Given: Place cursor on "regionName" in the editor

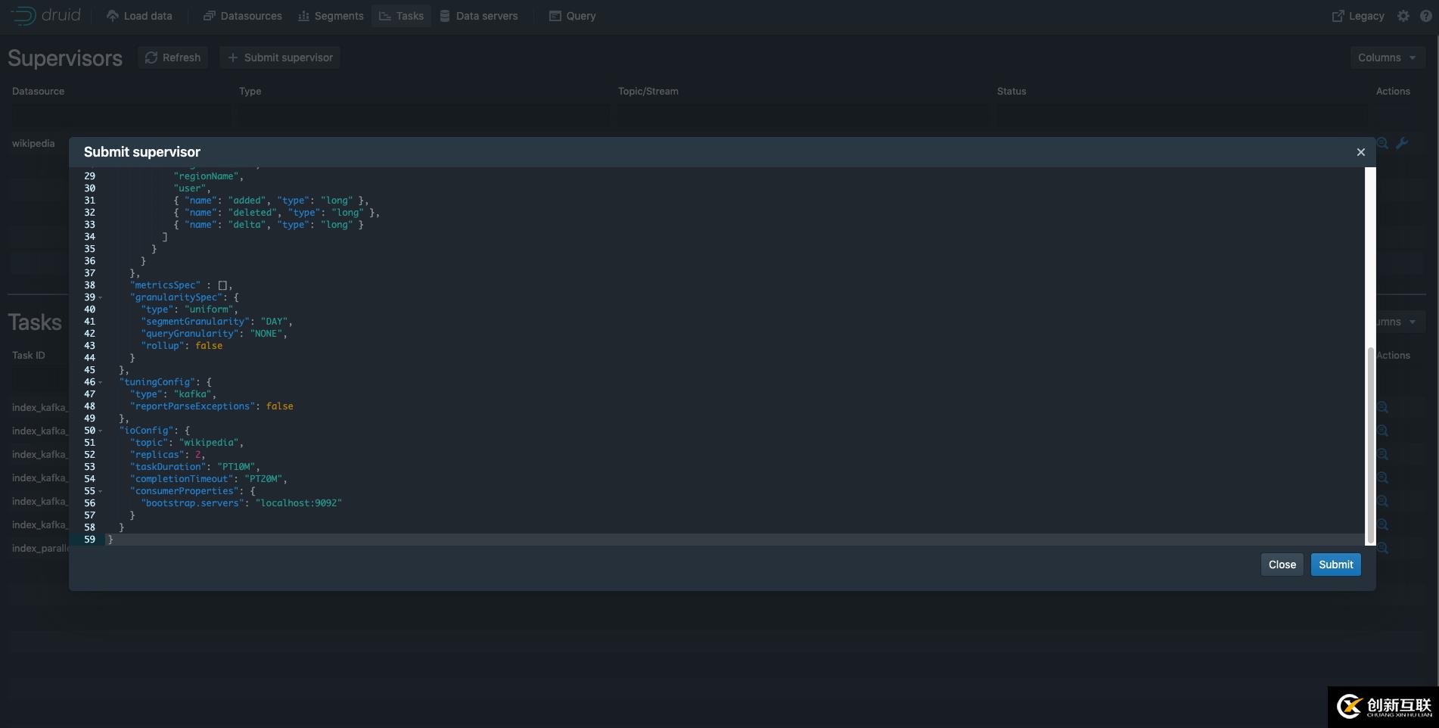Looking at the screenshot, I should click(x=207, y=176).
